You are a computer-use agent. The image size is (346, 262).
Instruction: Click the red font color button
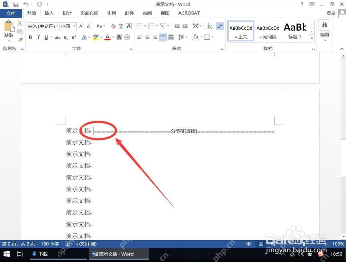[x=108, y=37]
